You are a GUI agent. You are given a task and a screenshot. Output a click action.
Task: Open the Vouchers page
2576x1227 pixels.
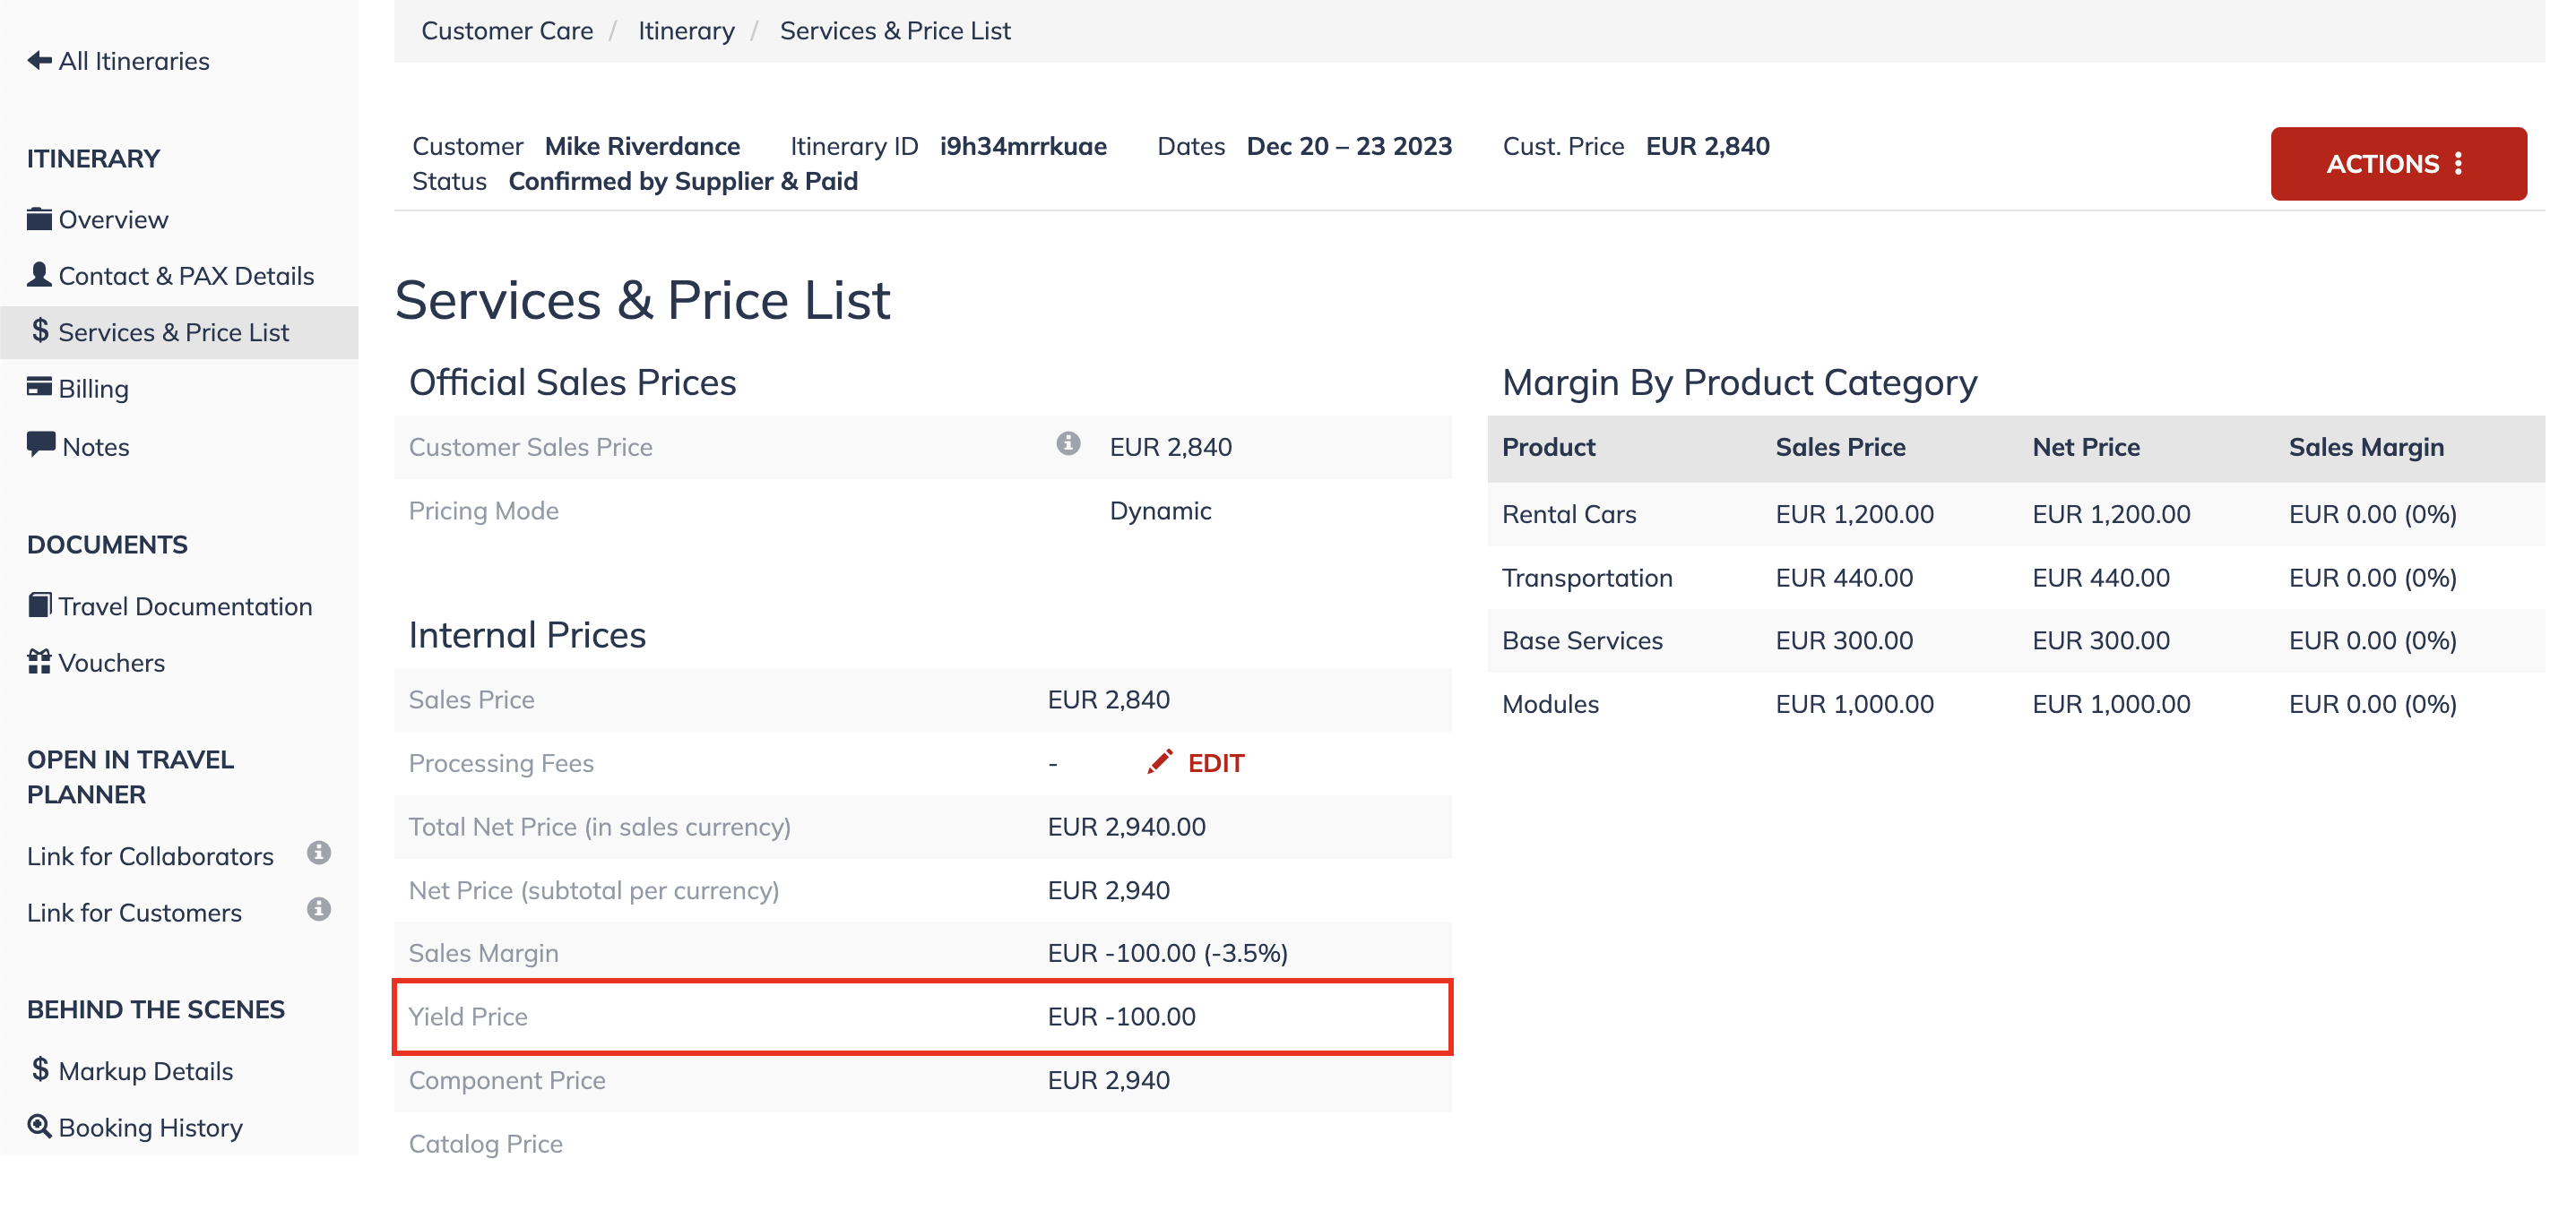111,664
